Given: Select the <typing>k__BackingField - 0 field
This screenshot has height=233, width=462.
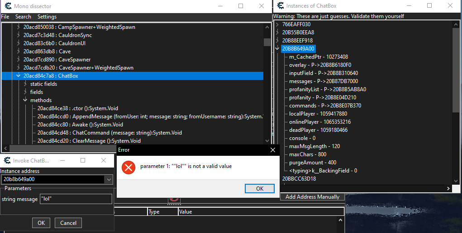Looking at the screenshot, I should point(323,171).
